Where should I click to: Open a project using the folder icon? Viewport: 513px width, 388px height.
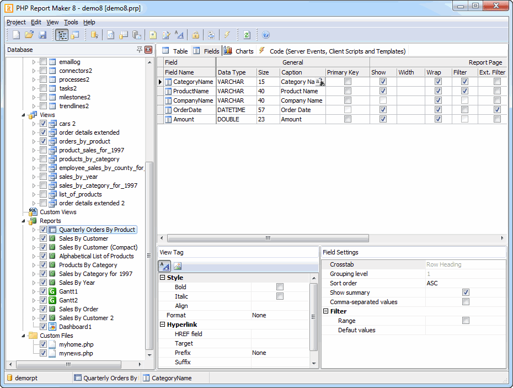pos(29,35)
